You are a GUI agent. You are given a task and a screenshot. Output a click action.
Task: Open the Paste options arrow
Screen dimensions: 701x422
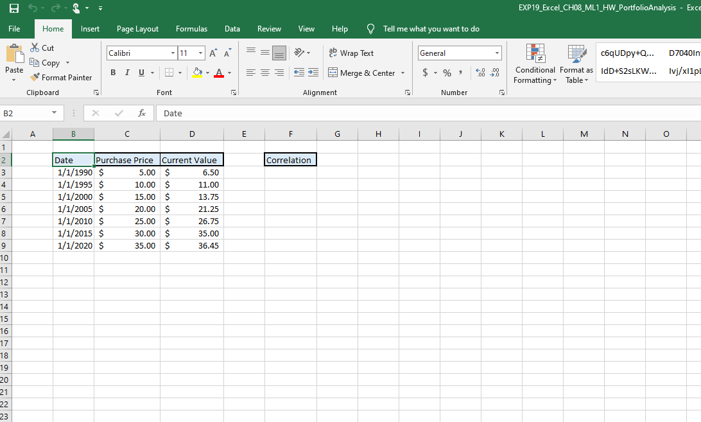14,80
